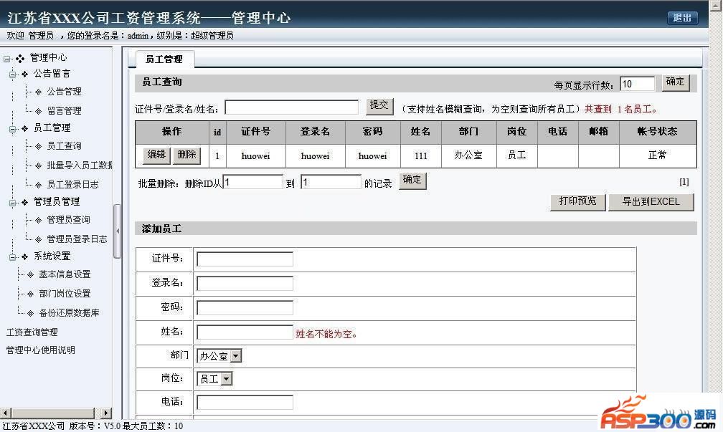The image size is (723, 432).
Task: Open 基本信息设置 in the sidebar
Action: [65, 274]
